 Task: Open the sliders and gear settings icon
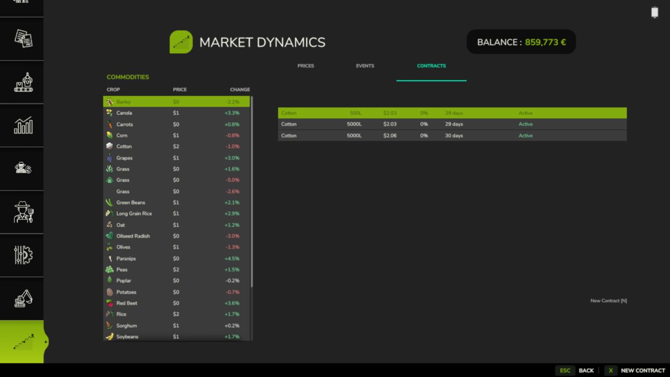coord(23,255)
